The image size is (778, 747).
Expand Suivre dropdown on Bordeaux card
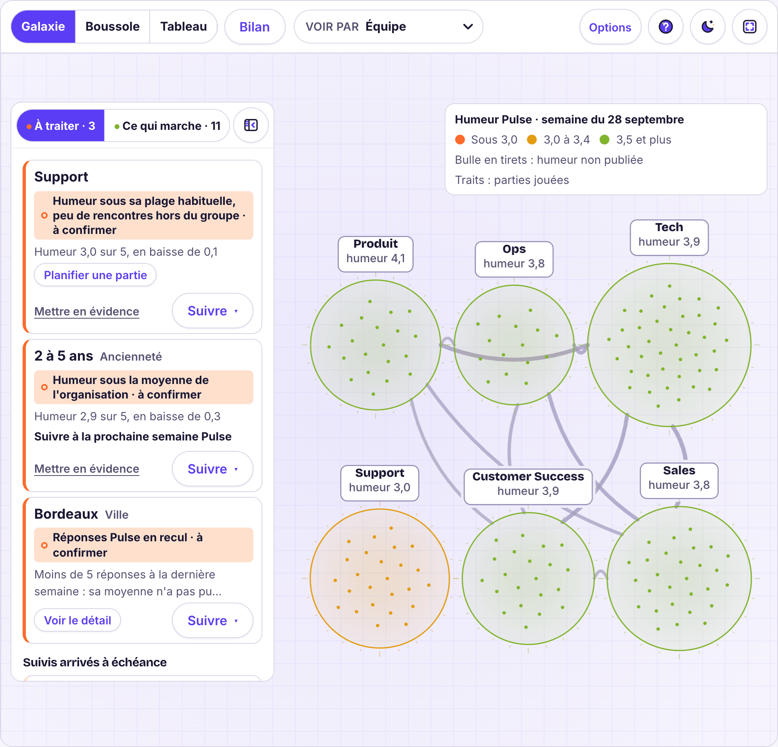213,620
